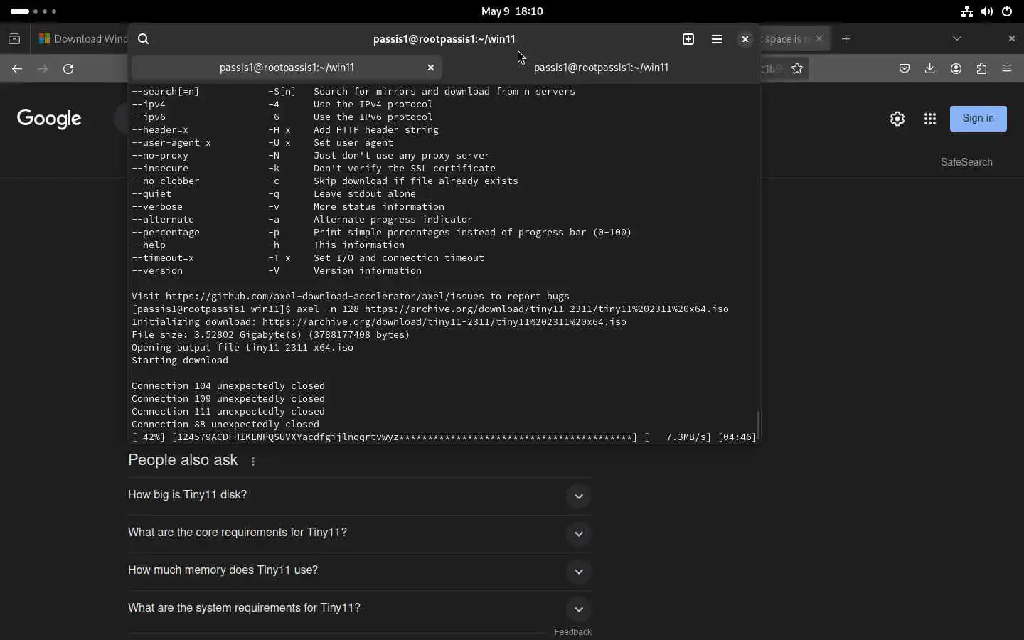1024x640 pixels.
Task: Click the '--no-clobber' option line
Action: pyautogui.click(x=325, y=181)
